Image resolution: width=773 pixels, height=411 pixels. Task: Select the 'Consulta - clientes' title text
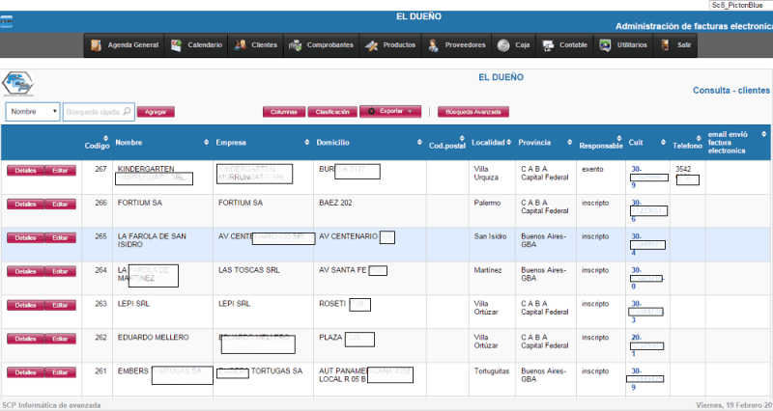pyautogui.click(x=731, y=91)
